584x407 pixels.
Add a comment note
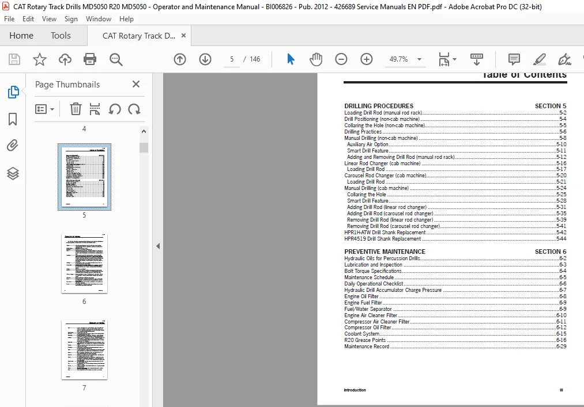point(514,59)
